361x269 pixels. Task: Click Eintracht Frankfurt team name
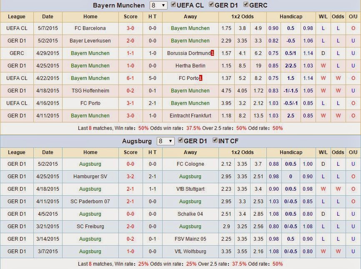click(190, 116)
